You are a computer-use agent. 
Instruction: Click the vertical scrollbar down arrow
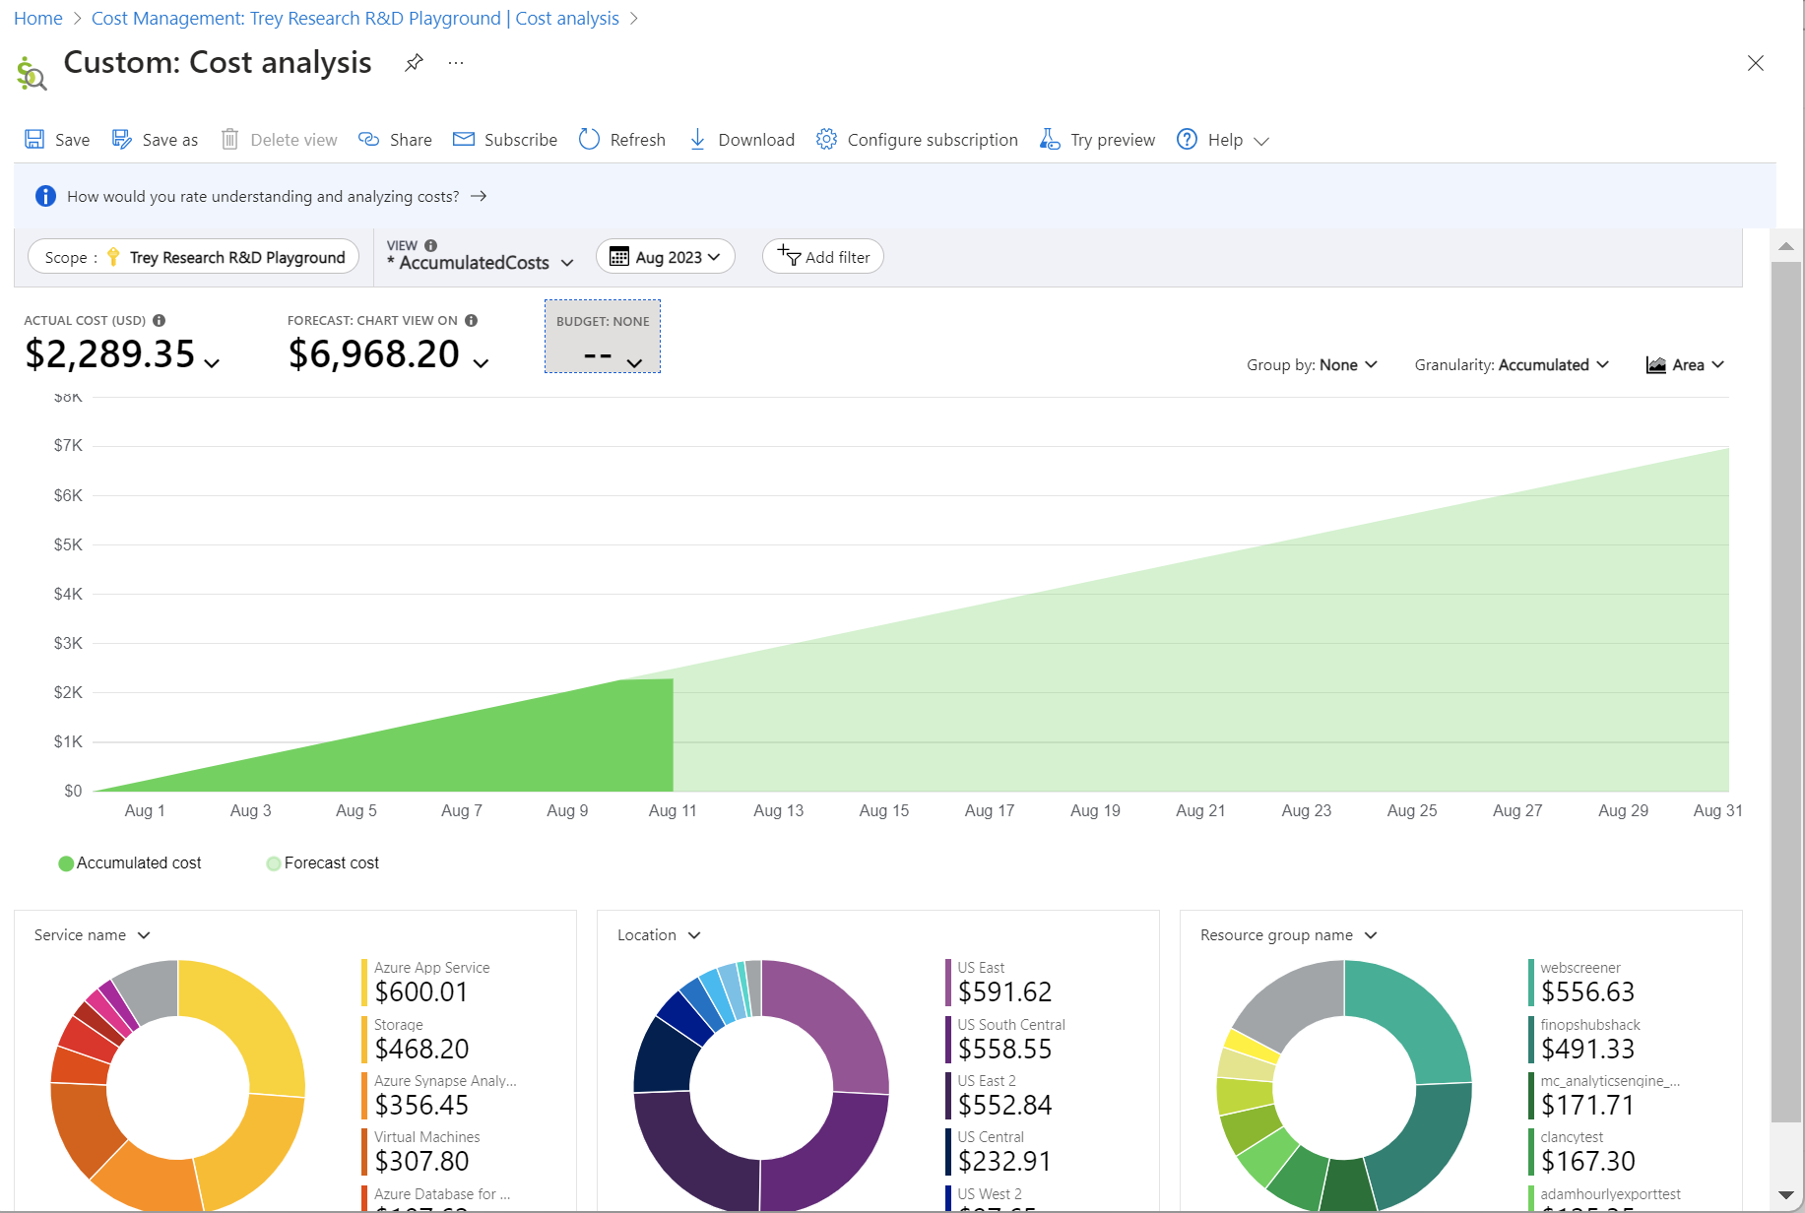click(x=1786, y=1195)
